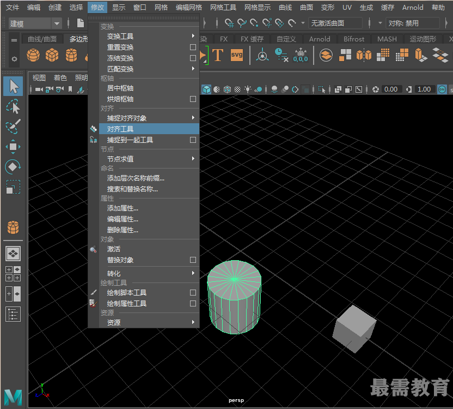Switch to the two-pane side-by-side layout
The width and height of the screenshot is (453, 409).
click(x=13, y=294)
